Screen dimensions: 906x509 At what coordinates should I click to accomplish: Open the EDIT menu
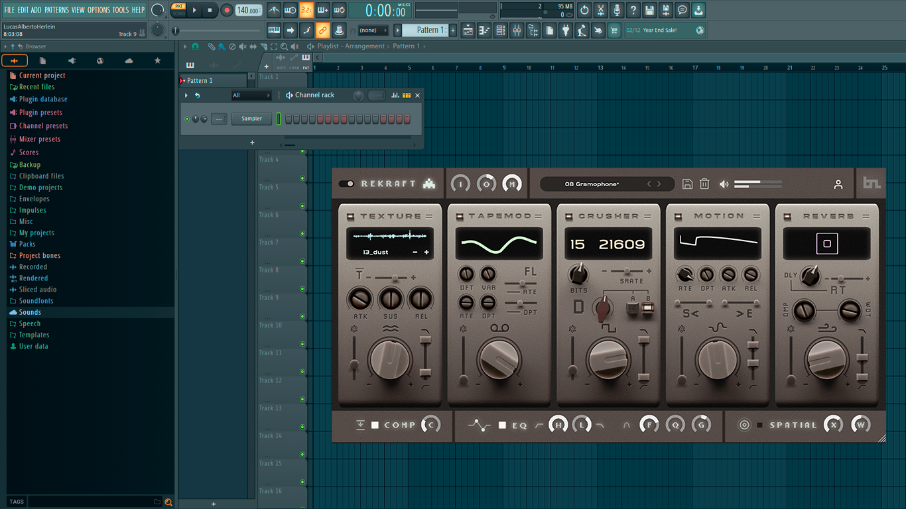pyautogui.click(x=23, y=10)
